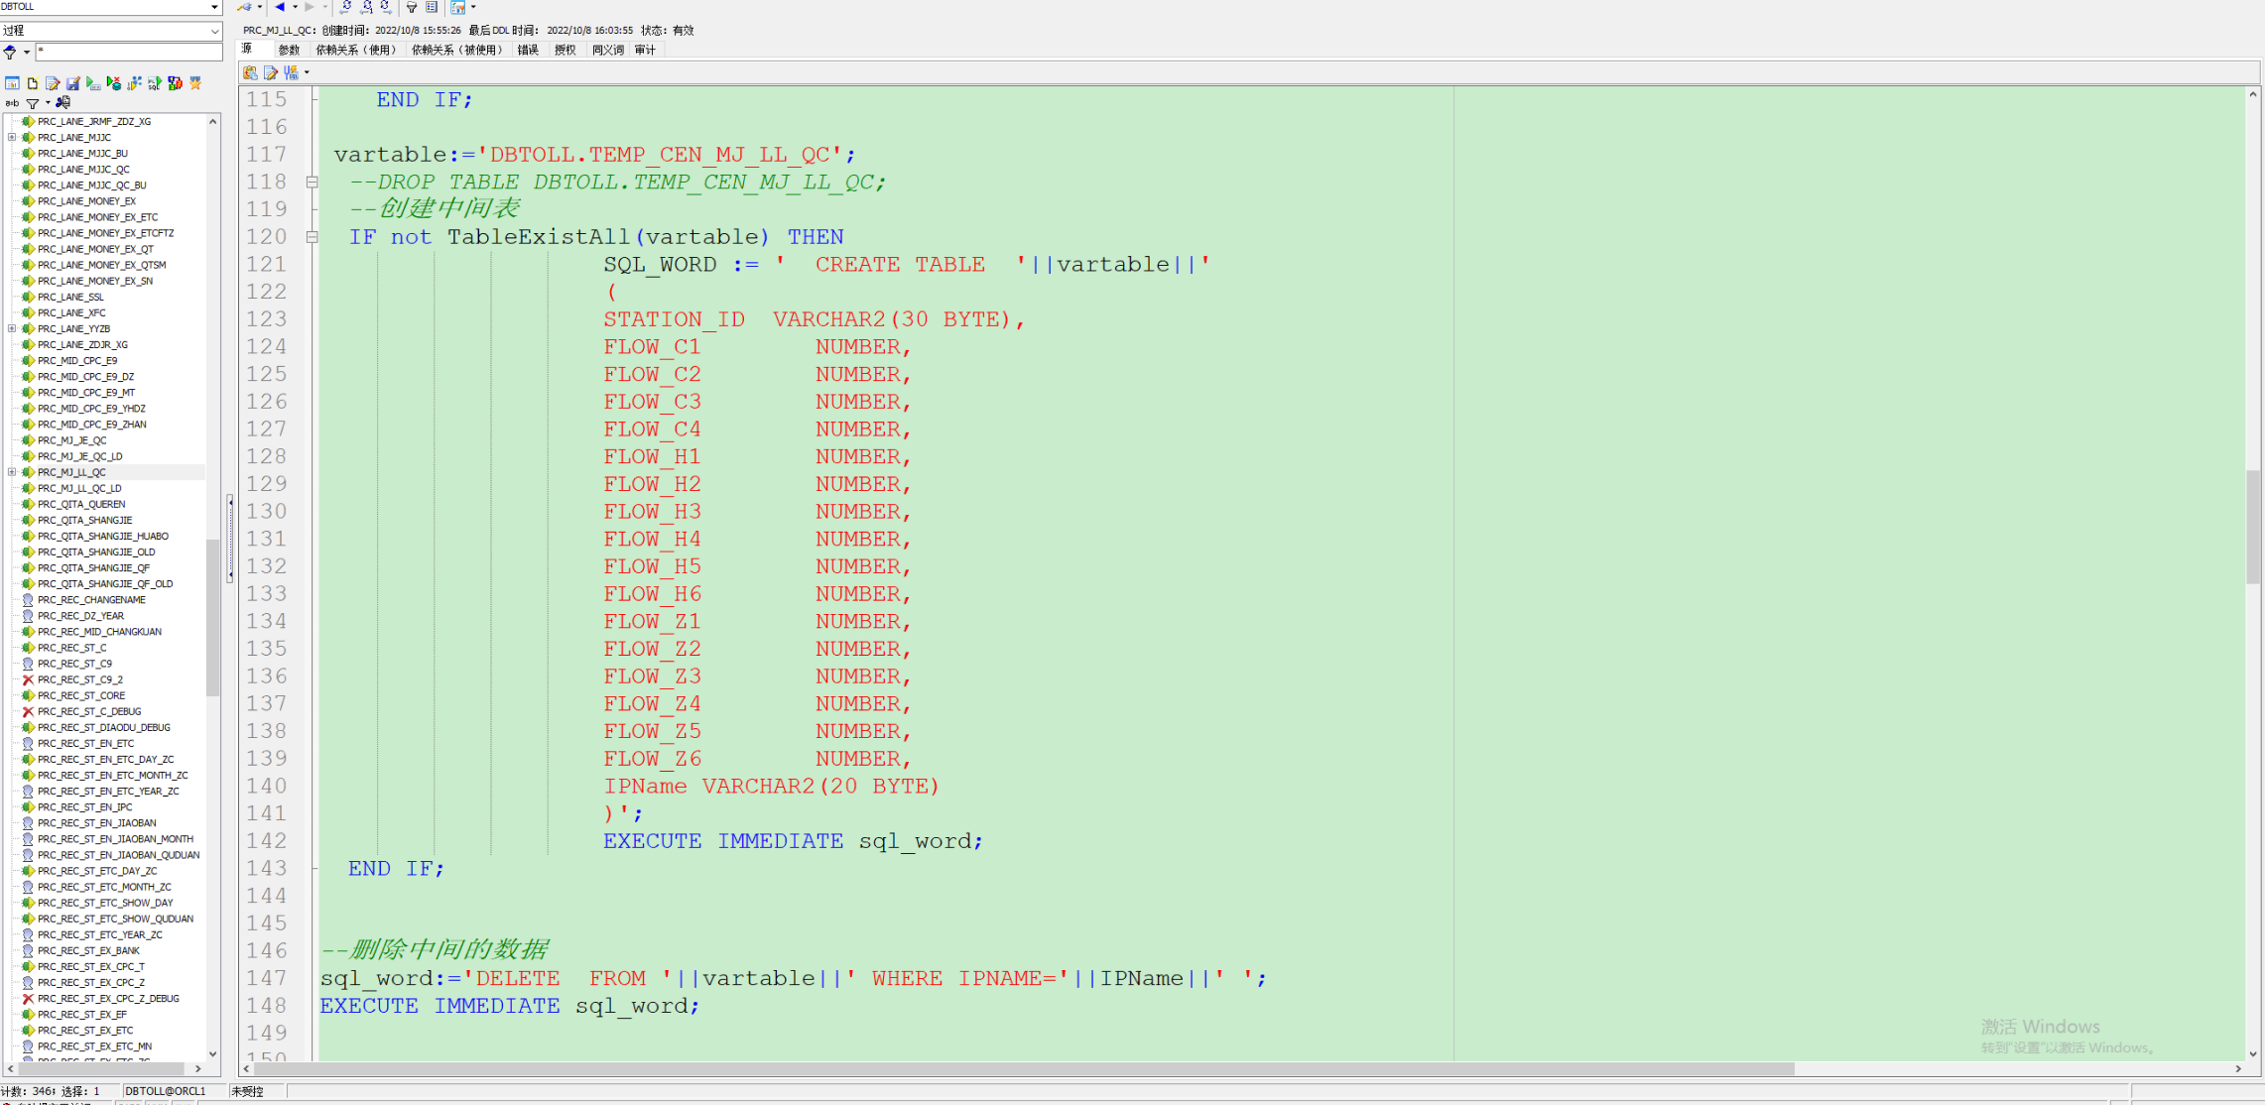Select PRC_MJ_LL_QC_LD procedure
The width and height of the screenshot is (2265, 1105).
point(79,489)
